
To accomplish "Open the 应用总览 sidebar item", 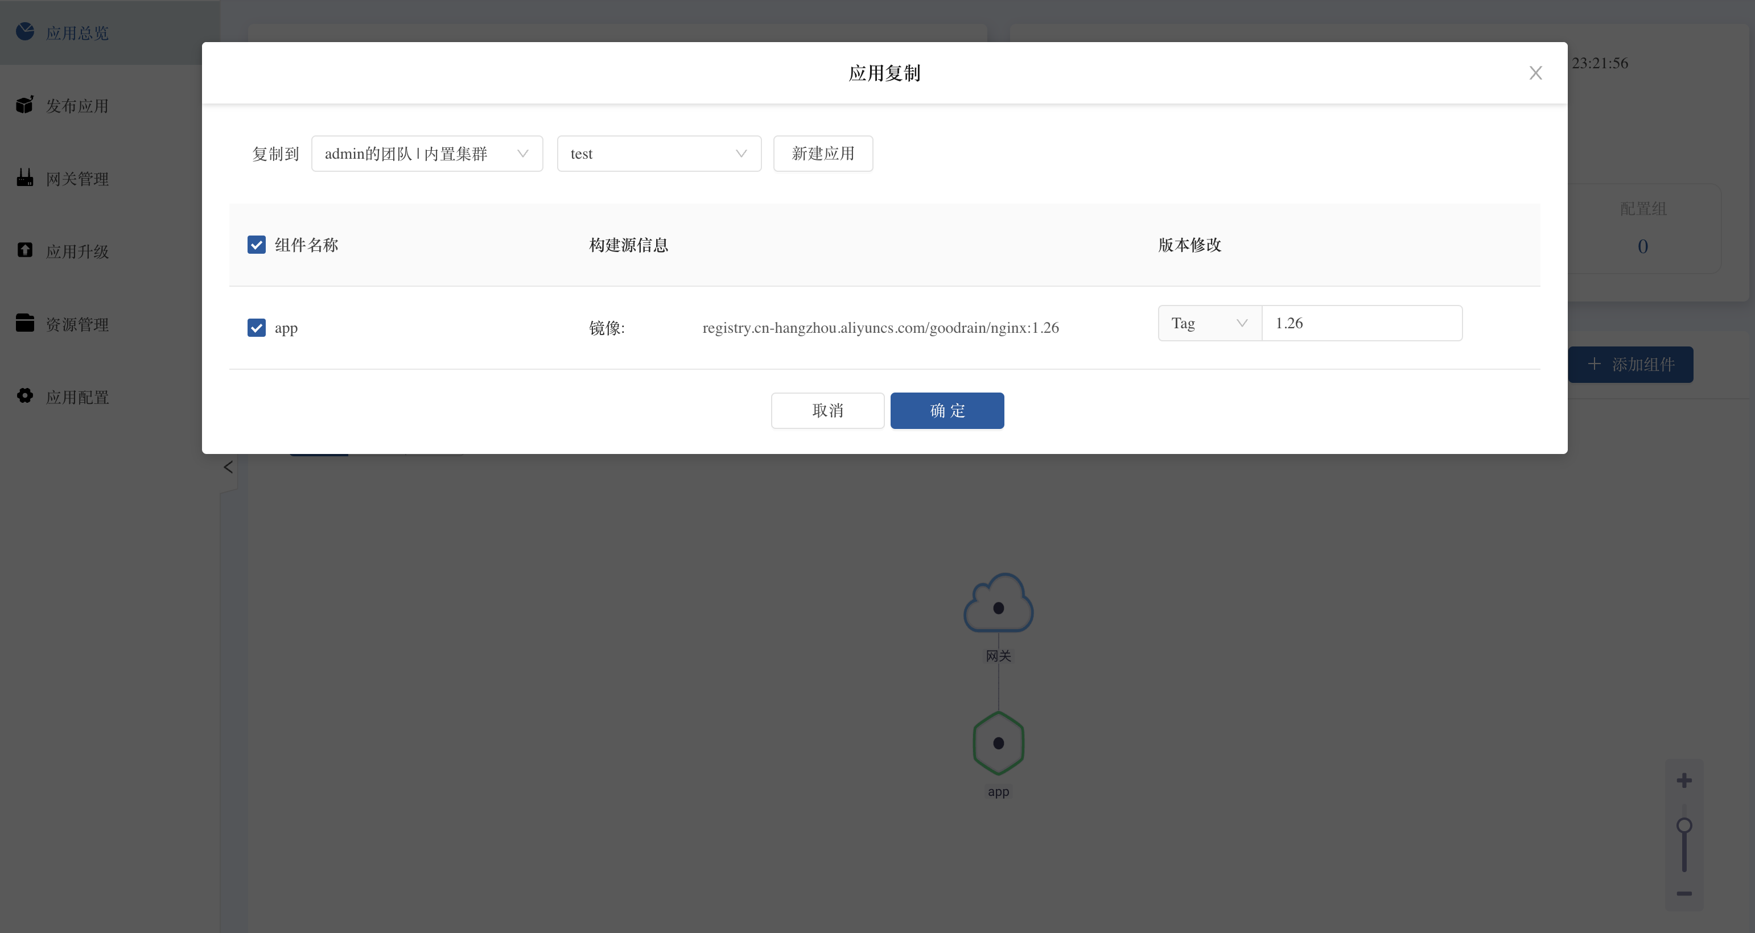I will pyautogui.click(x=109, y=32).
